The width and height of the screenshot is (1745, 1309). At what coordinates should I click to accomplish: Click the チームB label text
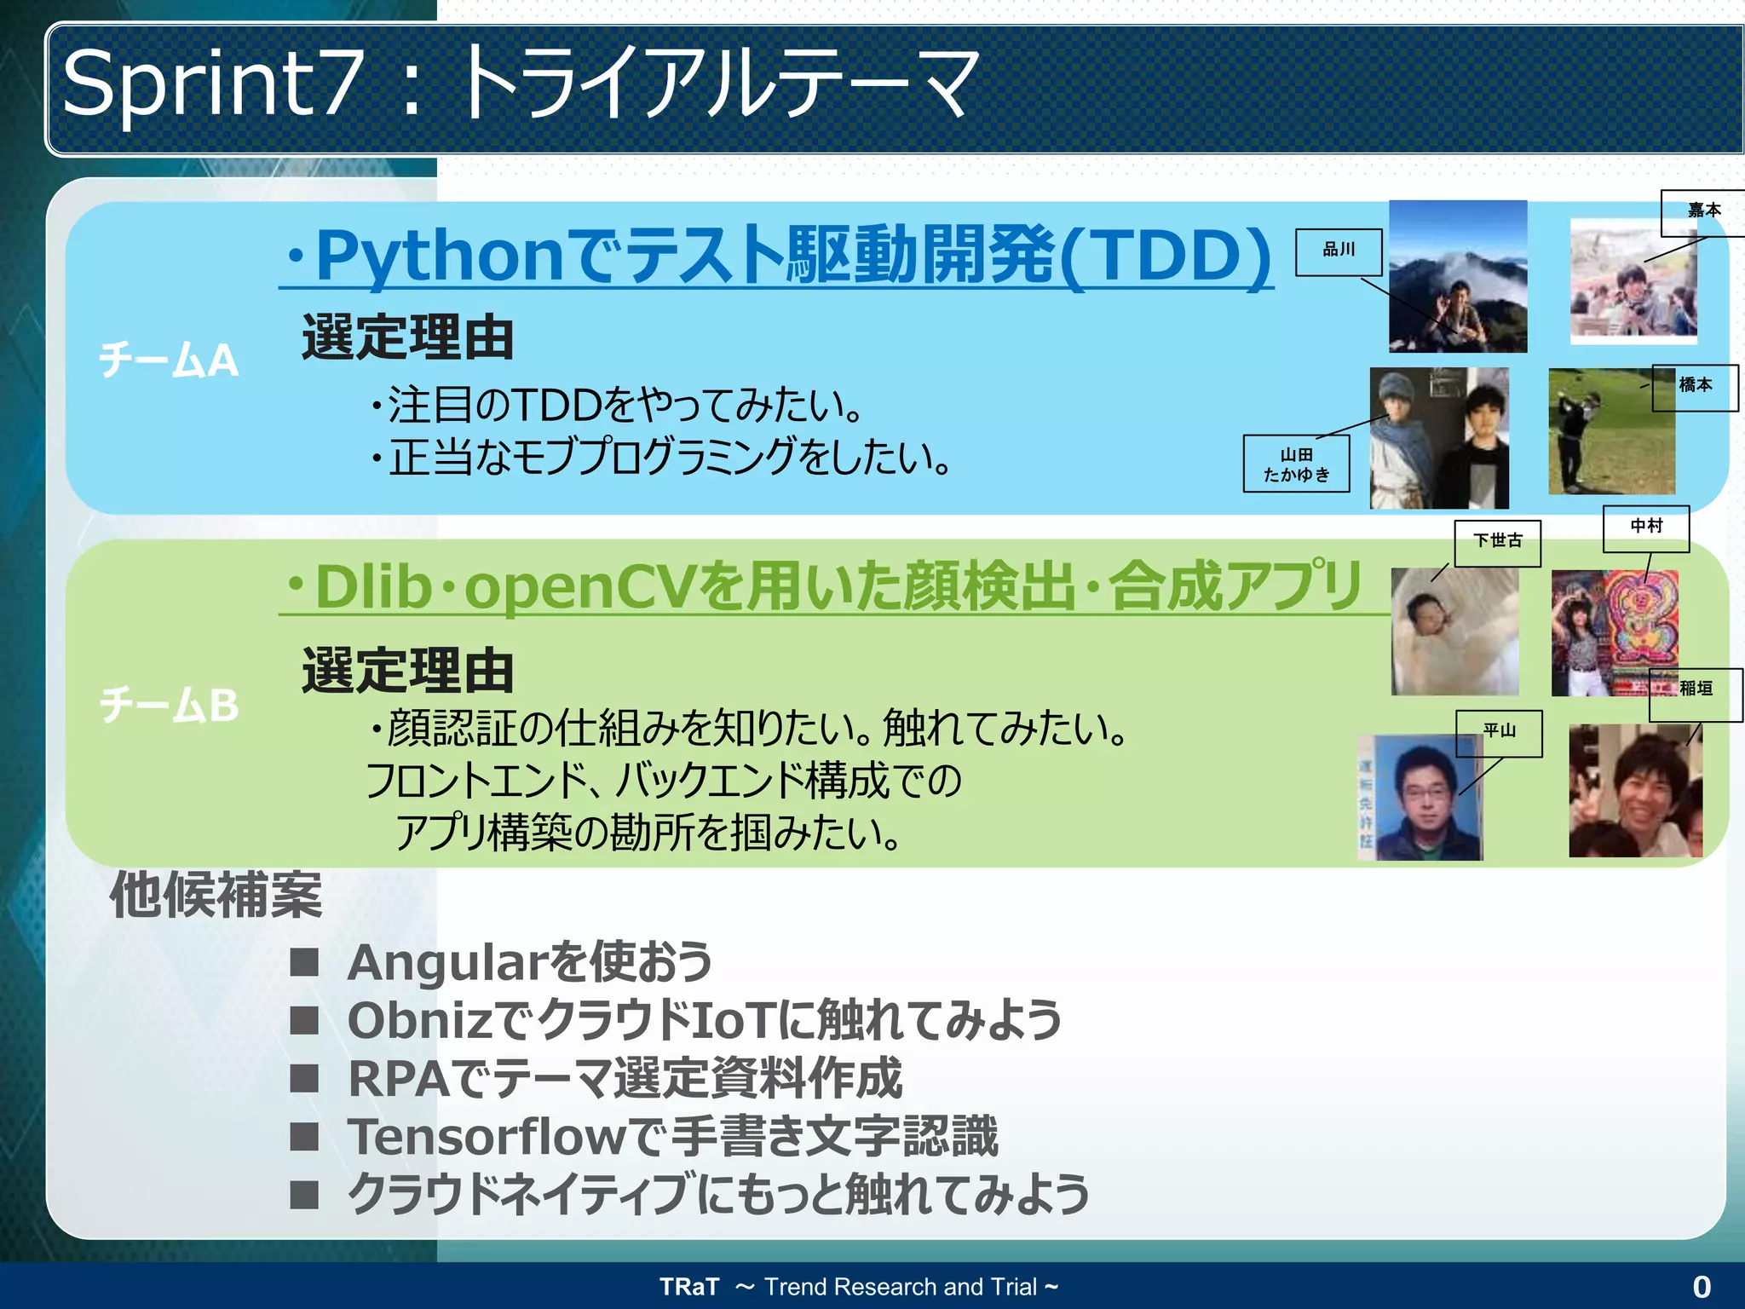pyautogui.click(x=169, y=705)
